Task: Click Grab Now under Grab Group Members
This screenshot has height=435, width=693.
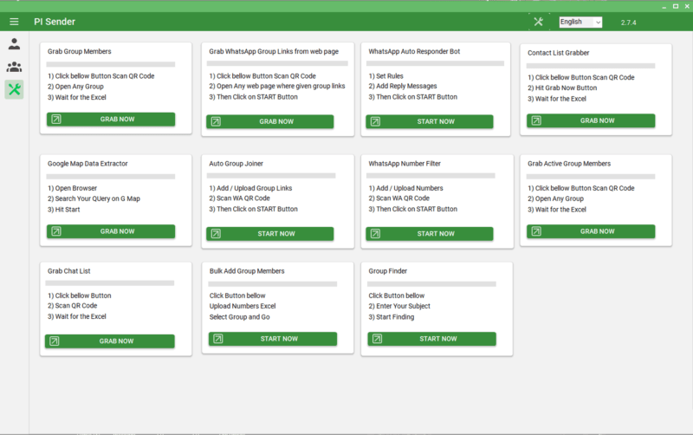Action: click(111, 120)
